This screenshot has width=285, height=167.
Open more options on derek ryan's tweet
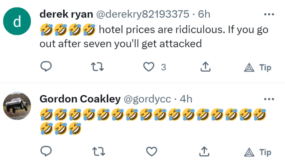pyautogui.click(x=269, y=15)
